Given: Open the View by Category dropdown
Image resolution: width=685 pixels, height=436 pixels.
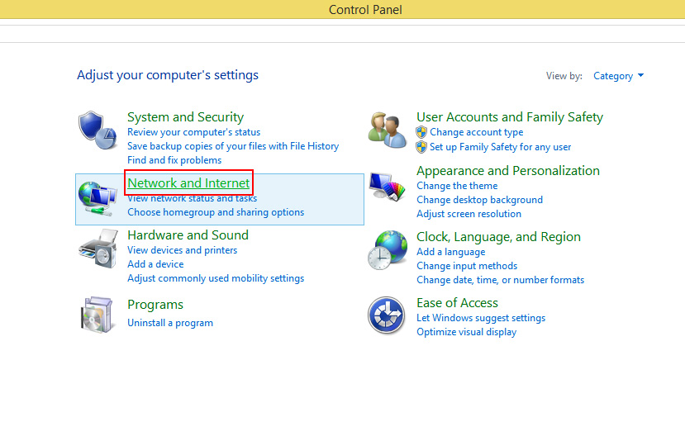Looking at the screenshot, I should [x=618, y=76].
